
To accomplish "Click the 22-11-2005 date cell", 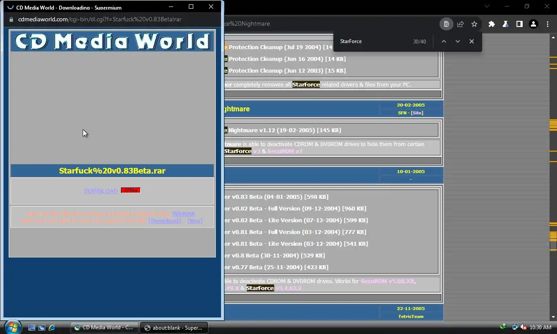I will pyautogui.click(x=411, y=308).
